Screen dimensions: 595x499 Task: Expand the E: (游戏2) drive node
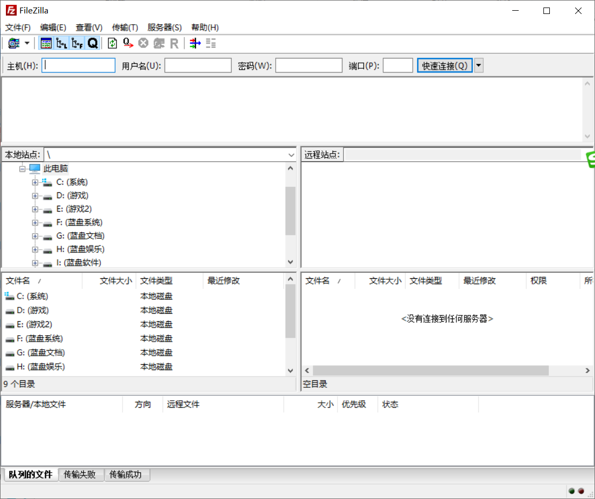tap(35, 209)
